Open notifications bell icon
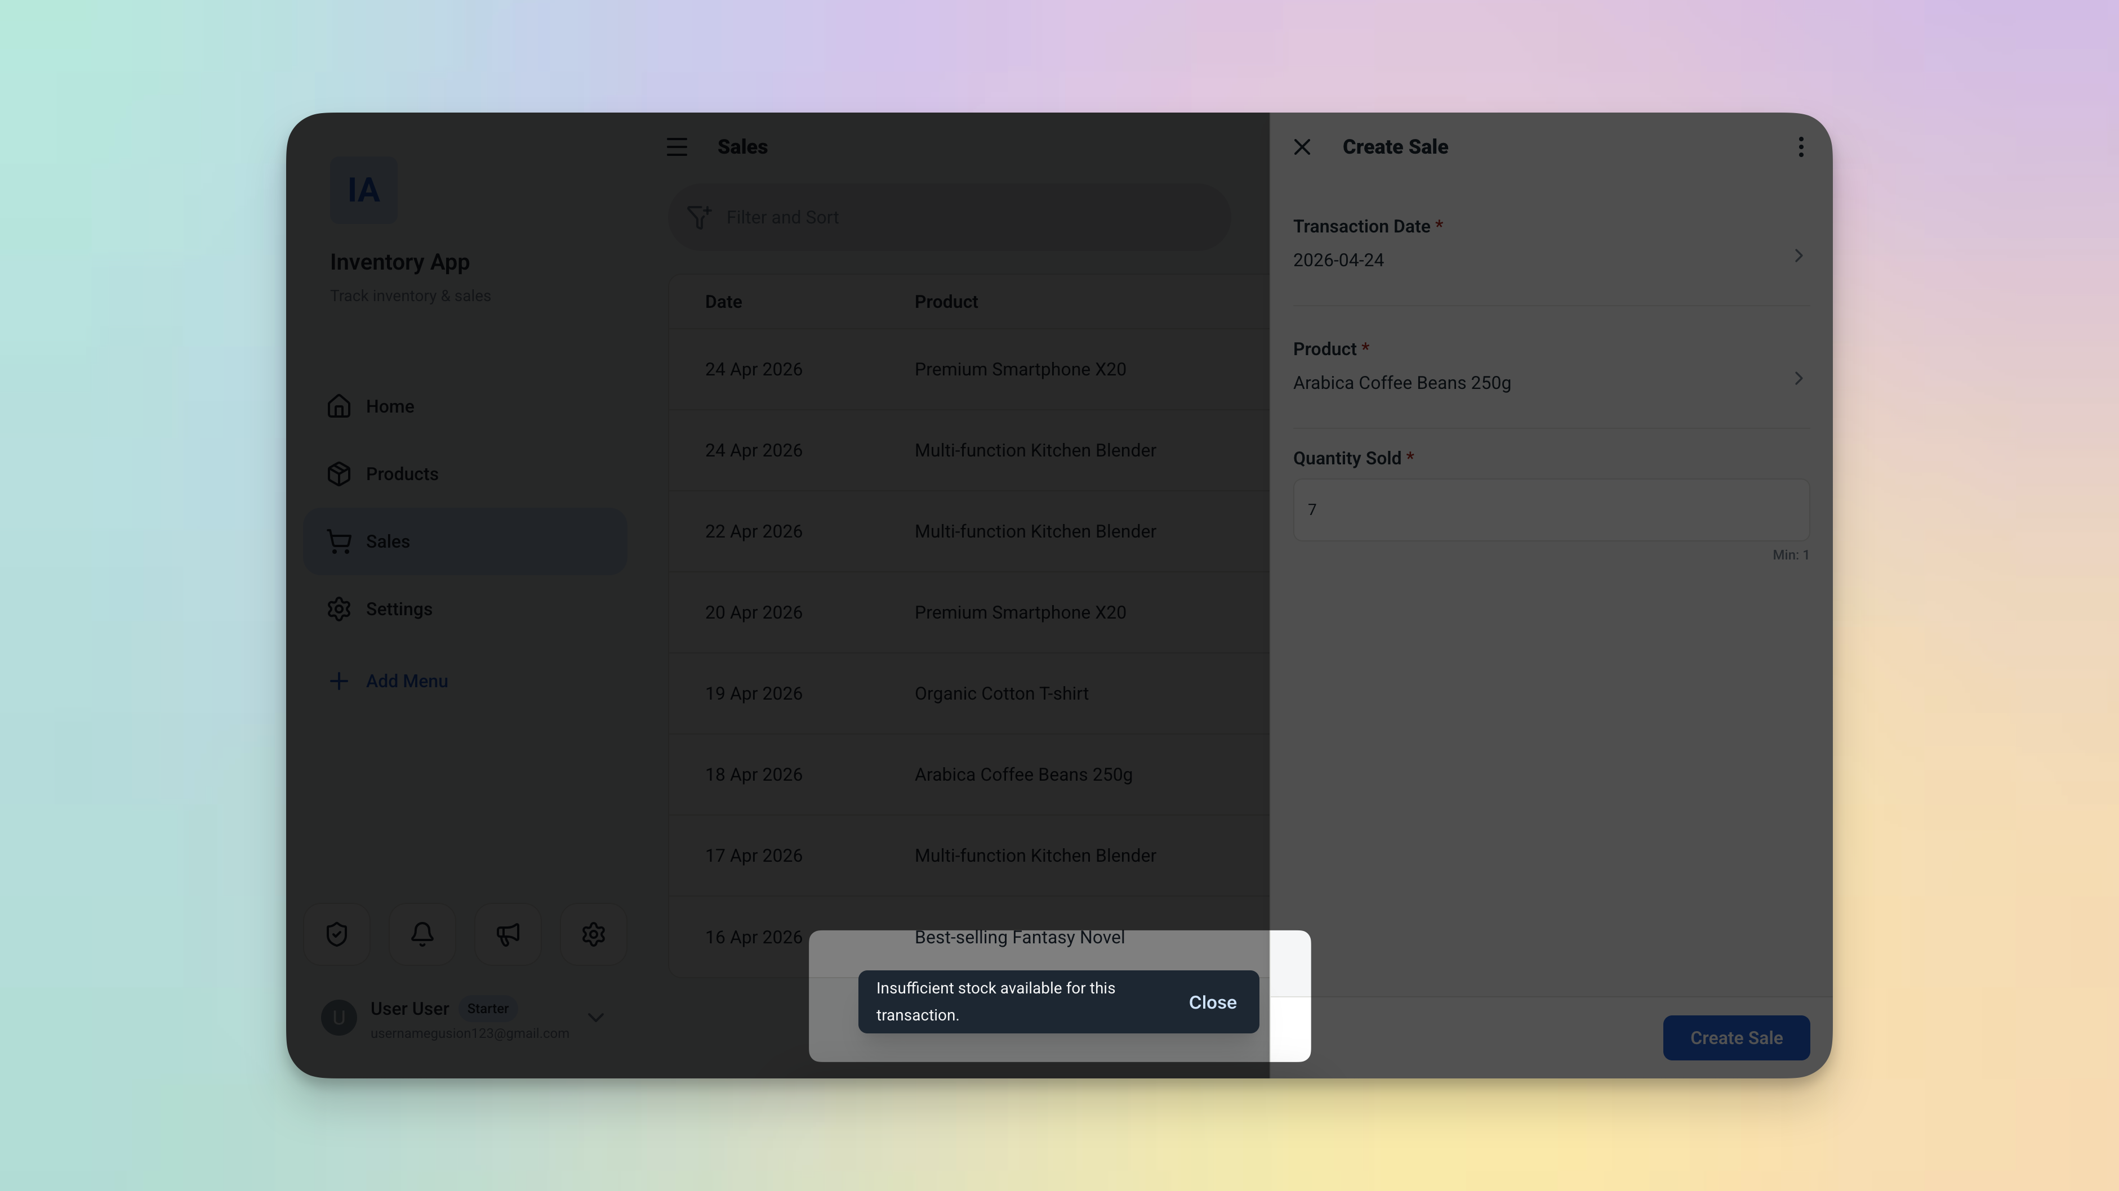The image size is (2119, 1191). pos(422,934)
